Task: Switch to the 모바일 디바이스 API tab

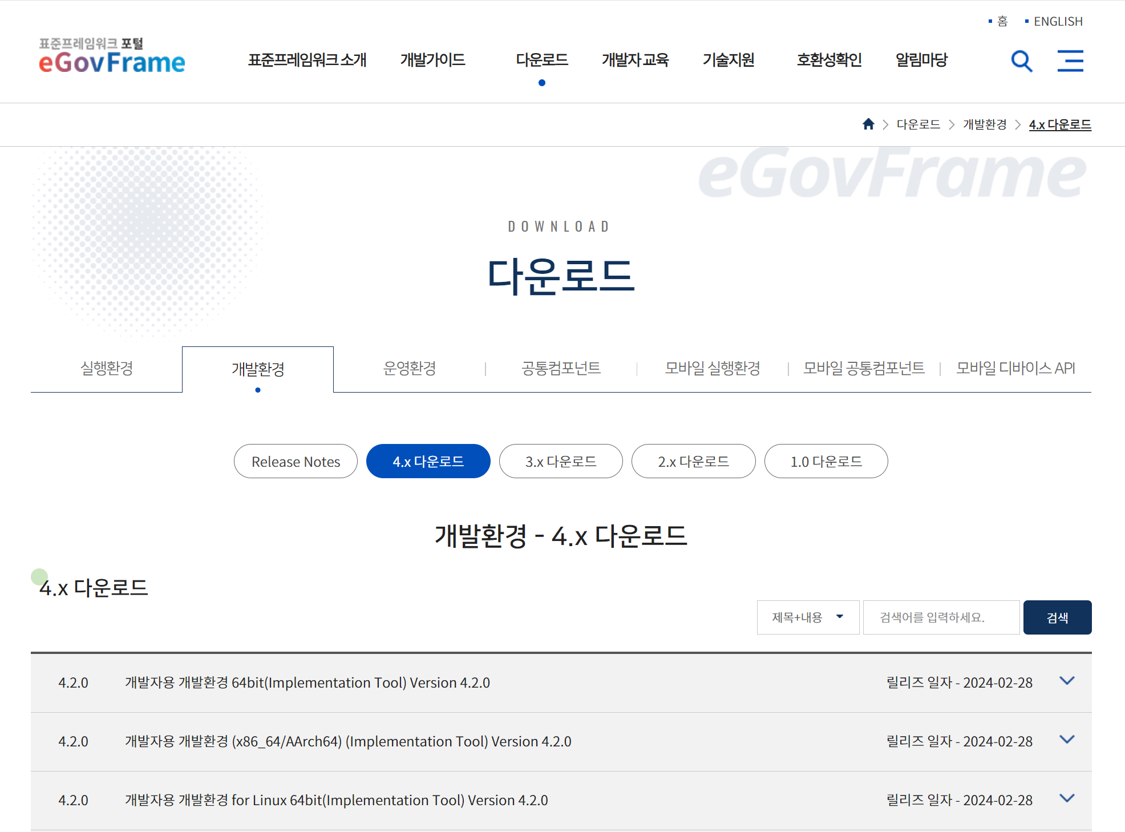Action: 1016,369
